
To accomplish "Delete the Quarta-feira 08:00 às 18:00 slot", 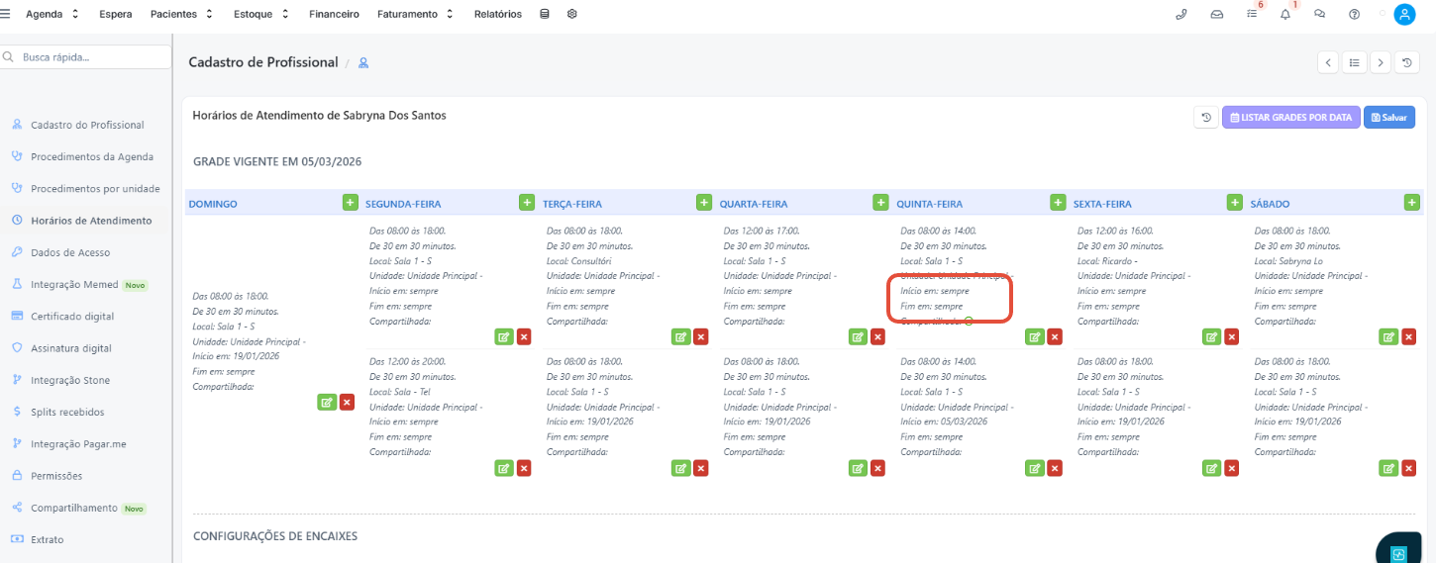I will point(877,468).
